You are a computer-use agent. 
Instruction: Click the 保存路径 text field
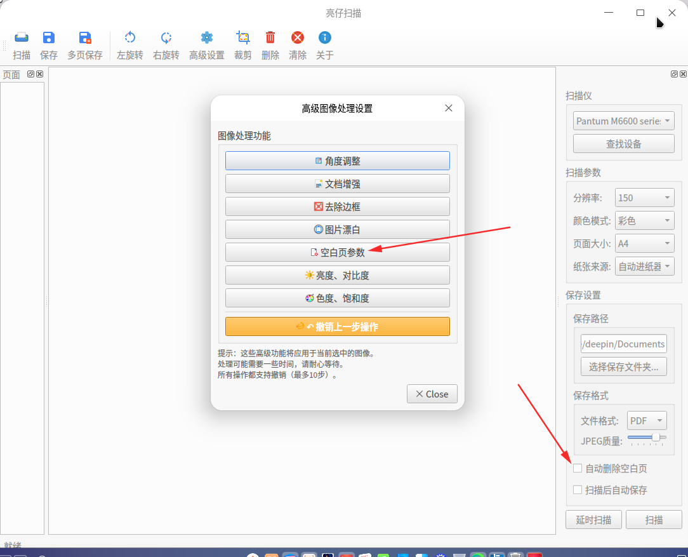click(623, 344)
